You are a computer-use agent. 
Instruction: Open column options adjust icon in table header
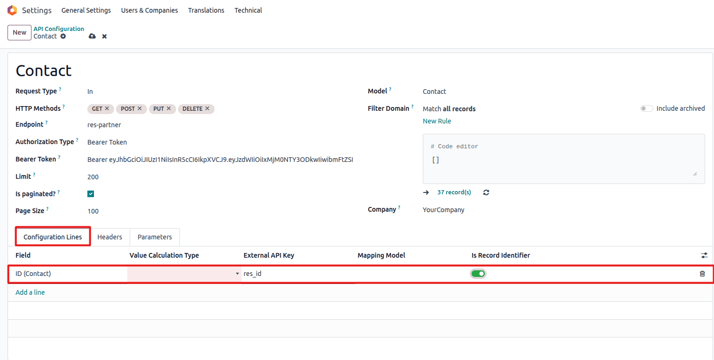pos(704,255)
